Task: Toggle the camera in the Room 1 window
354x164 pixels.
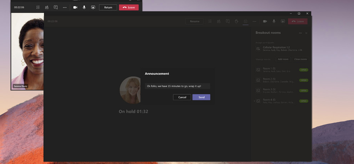Action: point(75,8)
